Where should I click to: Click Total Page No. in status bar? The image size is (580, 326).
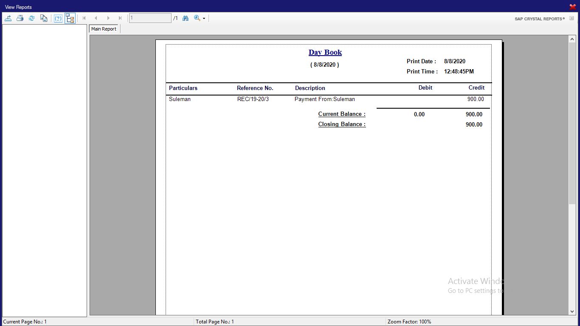point(215,322)
